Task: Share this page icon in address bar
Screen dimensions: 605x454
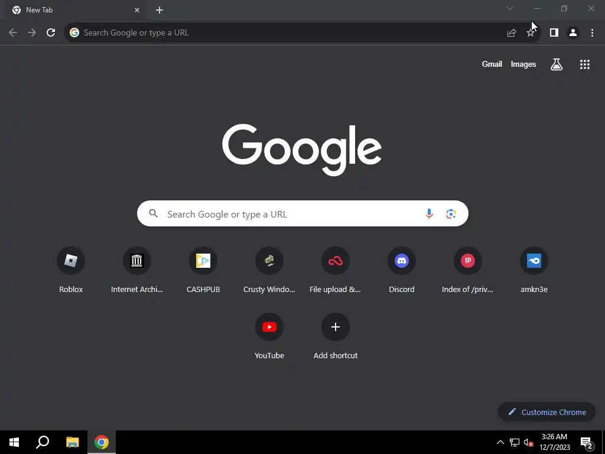Action: tap(512, 33)
